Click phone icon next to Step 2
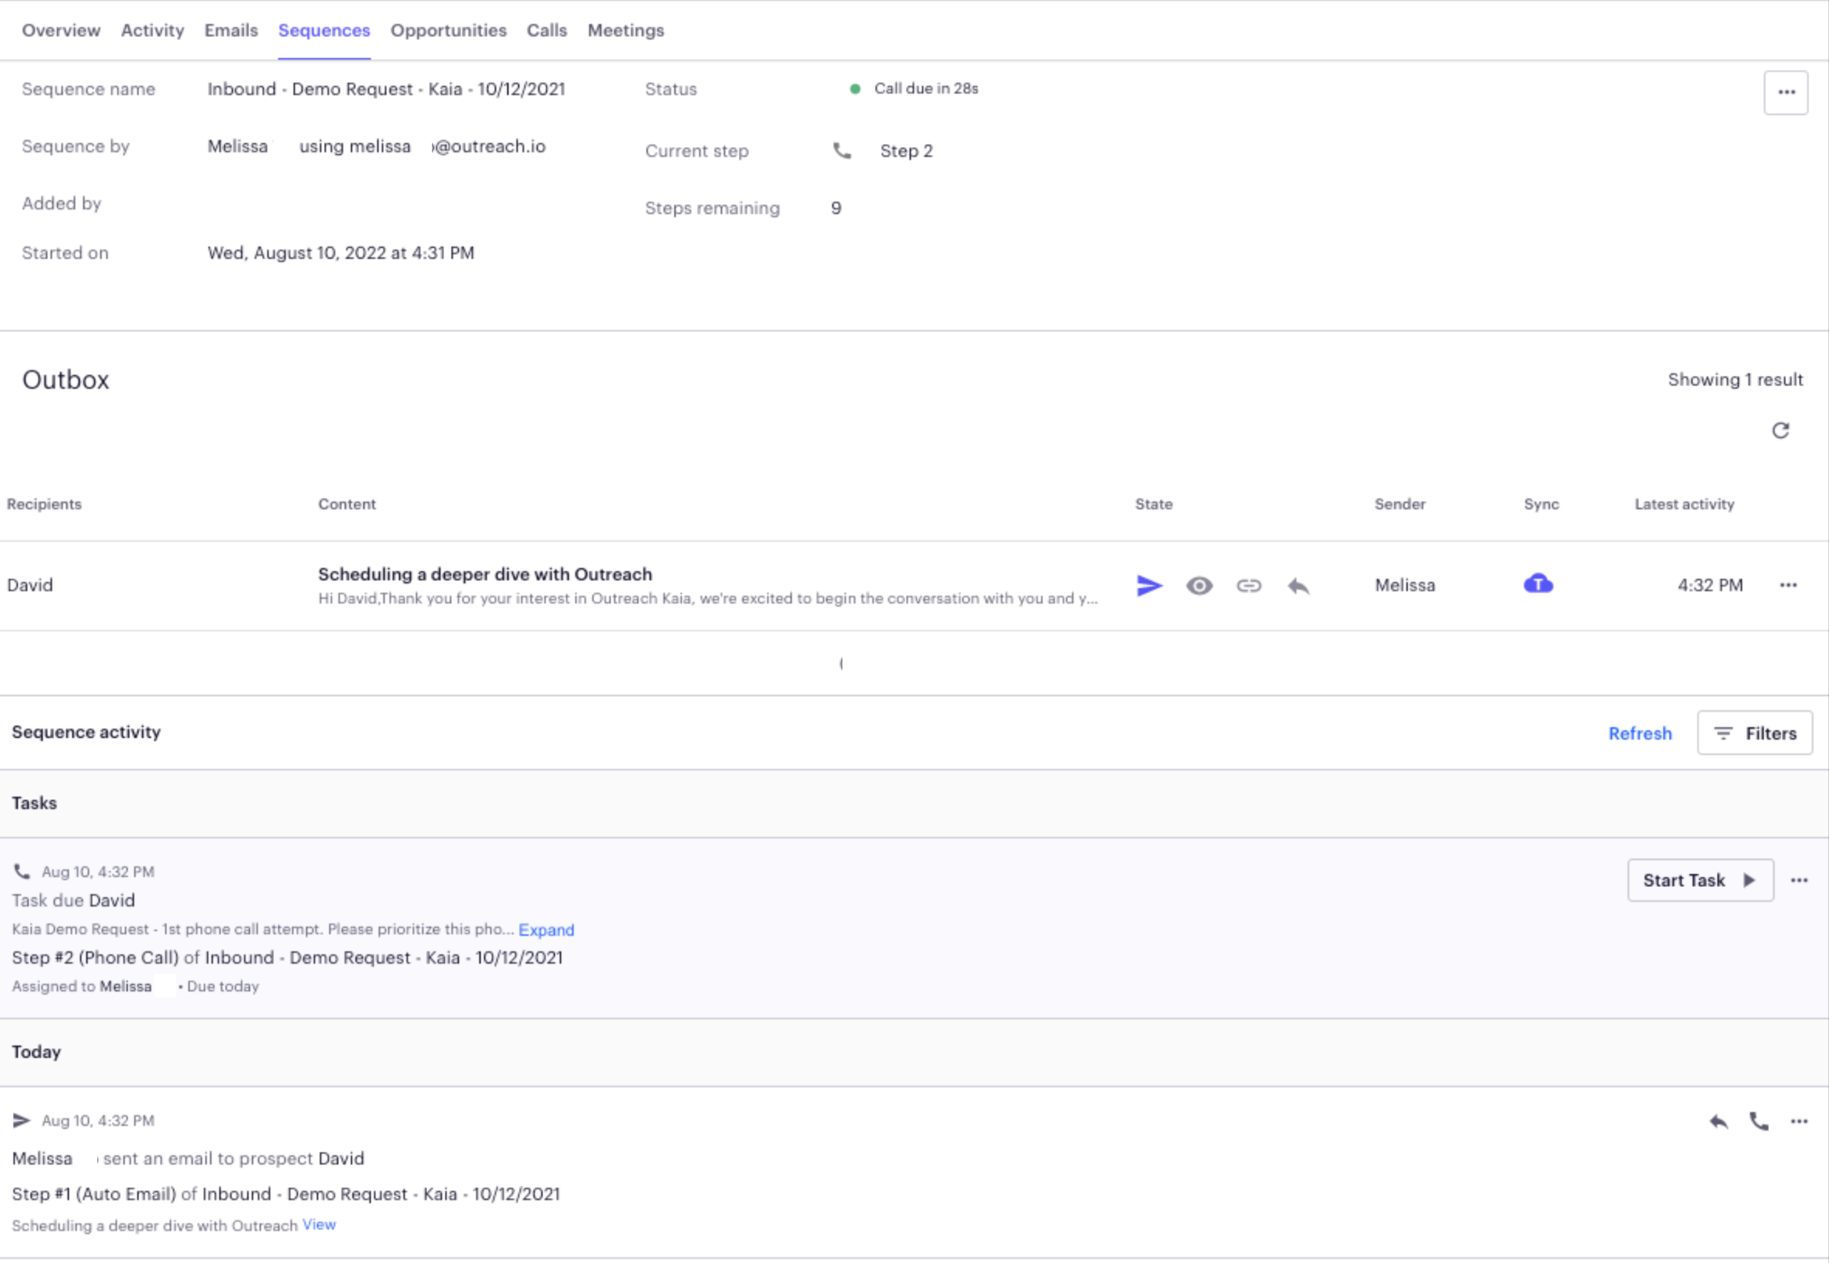The height and width of the screenshot is (1263, 1829). 842,151
